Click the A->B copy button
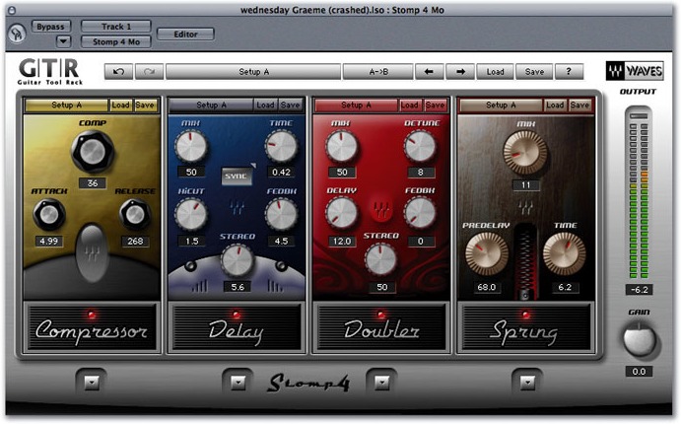Image resolution: width=681 pixels, height=424 pixels. (378, 72)
